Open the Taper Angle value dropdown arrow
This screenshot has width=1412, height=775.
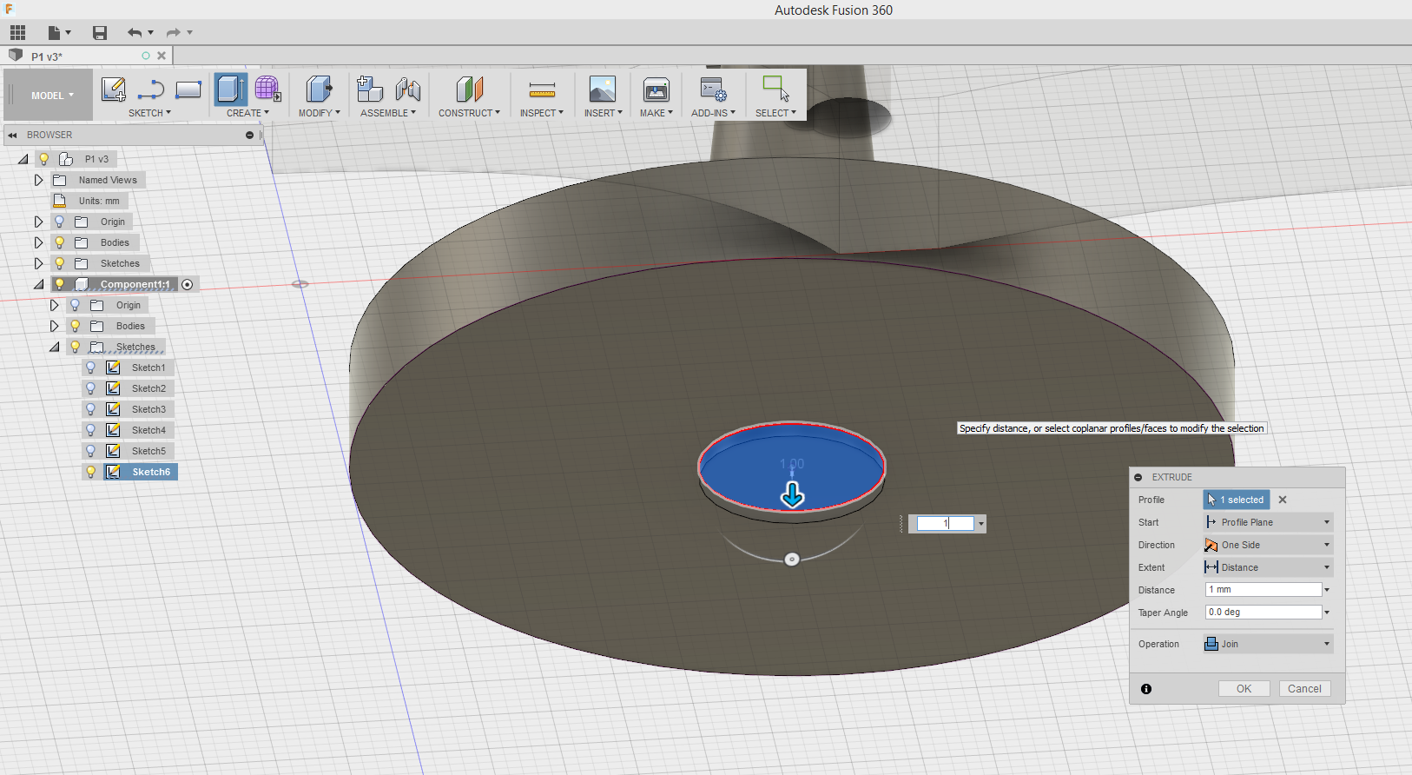point(1327,613)
